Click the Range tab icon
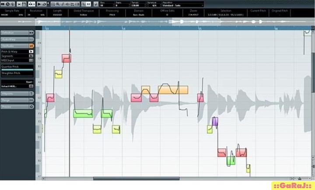 [x=31, y=100]
